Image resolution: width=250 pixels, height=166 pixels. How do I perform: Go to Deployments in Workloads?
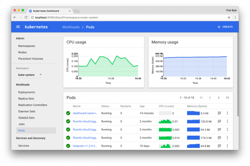click(27, 92)
